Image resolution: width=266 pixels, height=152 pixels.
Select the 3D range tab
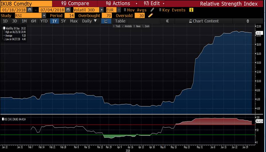coord(15,21)
